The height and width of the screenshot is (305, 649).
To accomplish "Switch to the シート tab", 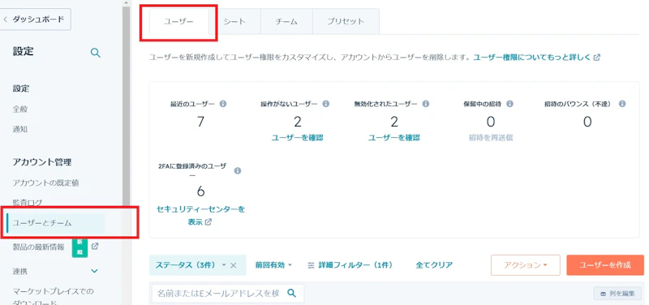I will click(234, 22).
